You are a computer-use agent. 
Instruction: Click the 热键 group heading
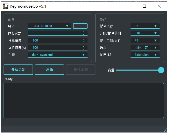(103, 19)
